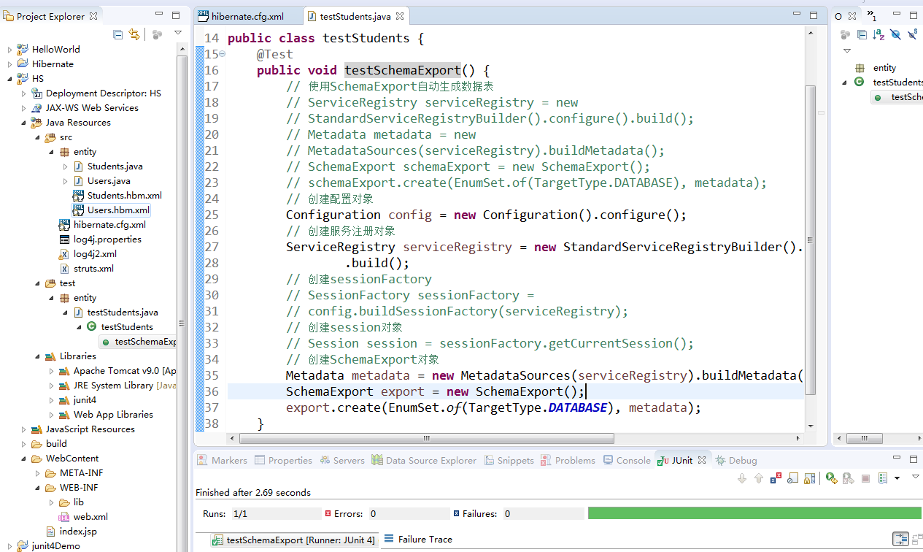Collapse the Libraries node
The height and width of the screenshot is (552, 923).
38,356
